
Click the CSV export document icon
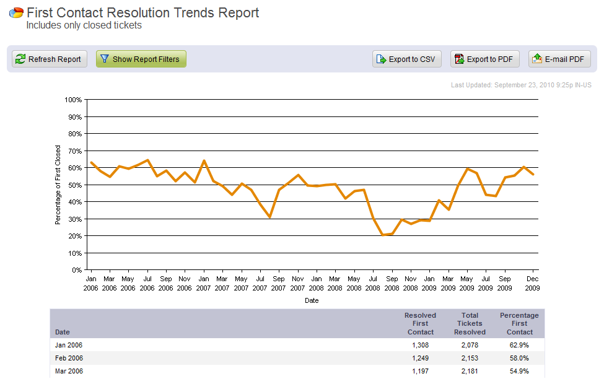(381, 59)
